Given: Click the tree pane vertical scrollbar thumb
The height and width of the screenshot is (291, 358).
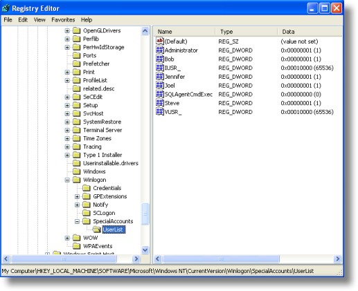Looking at the screenshot, I should point(145,214).
